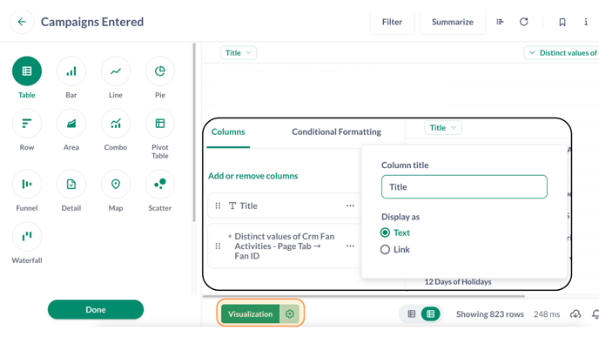Image resolution: width=599 pixels, height=337 pixels.
Task: Select the Pie chart visualization
Action: pos(159,71)
